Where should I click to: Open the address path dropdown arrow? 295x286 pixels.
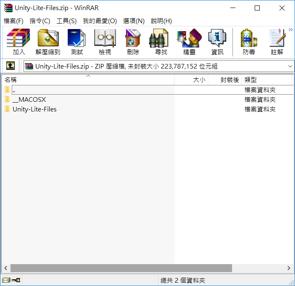point(290,66)
